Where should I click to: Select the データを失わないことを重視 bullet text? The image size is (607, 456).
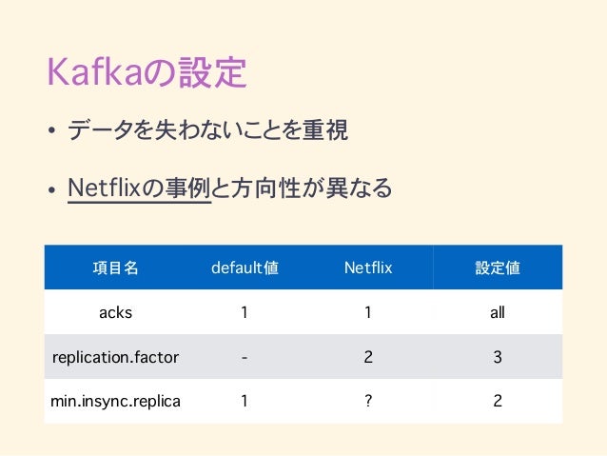click(x=207, y=129)
